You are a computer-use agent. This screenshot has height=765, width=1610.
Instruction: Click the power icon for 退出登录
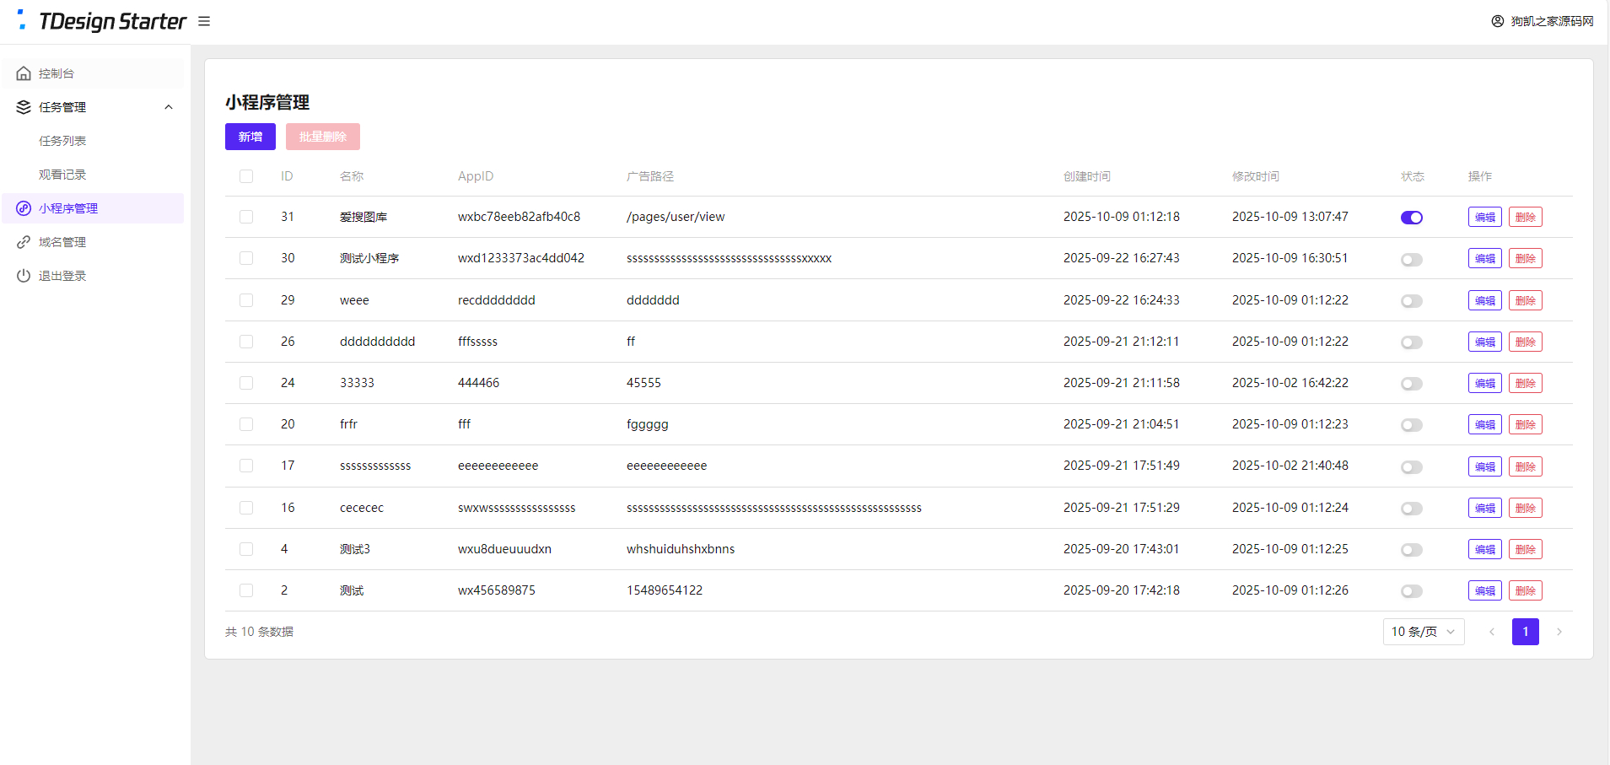[24, 276]
